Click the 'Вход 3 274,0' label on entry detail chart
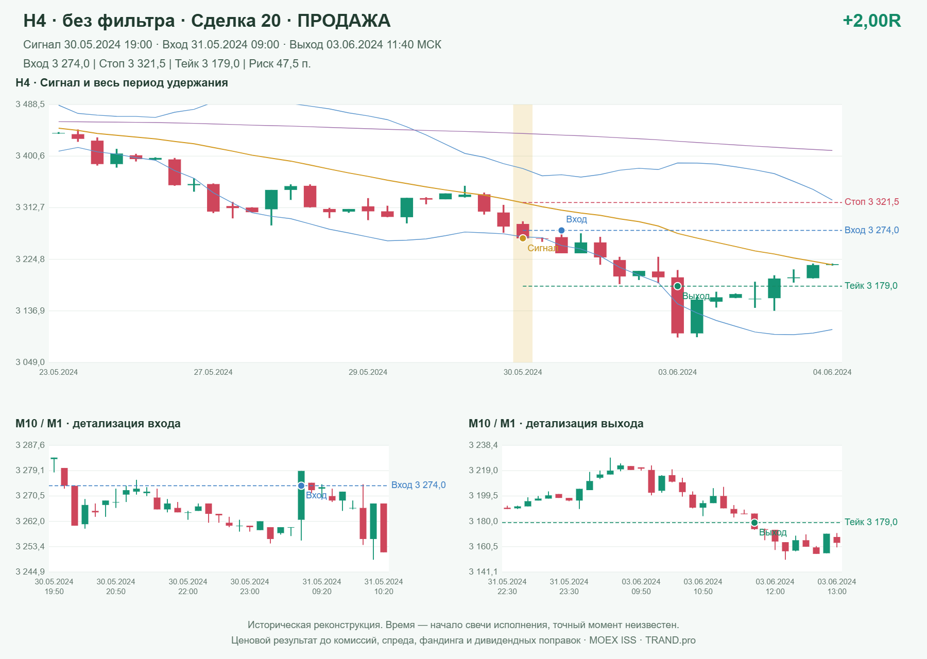The height and width of the screenshot is (659, 927). pos(418,485)
